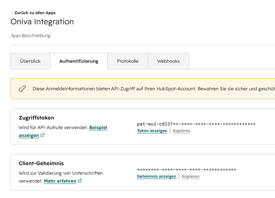Open the Webhooks tab
The image size is (275, 198).
click(x=168, y=61)
